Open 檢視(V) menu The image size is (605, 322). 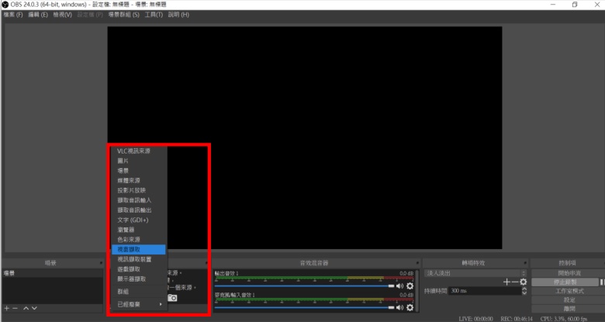(x=63, y=15)
